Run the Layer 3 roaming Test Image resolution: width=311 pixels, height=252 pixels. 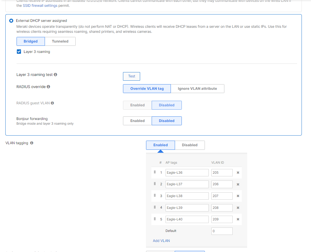131,76
